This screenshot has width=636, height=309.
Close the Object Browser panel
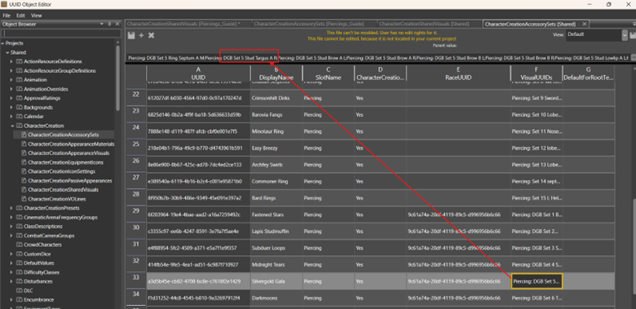click(x=117, y=24)
